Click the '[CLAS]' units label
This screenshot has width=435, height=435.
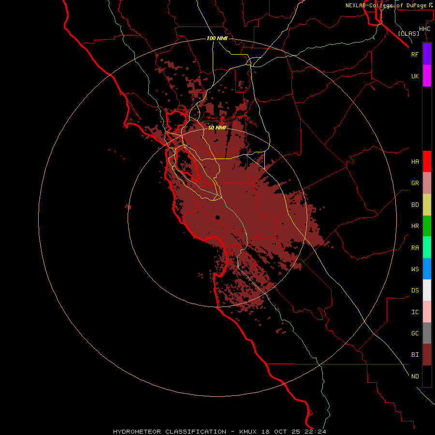[x=408, y=33]
